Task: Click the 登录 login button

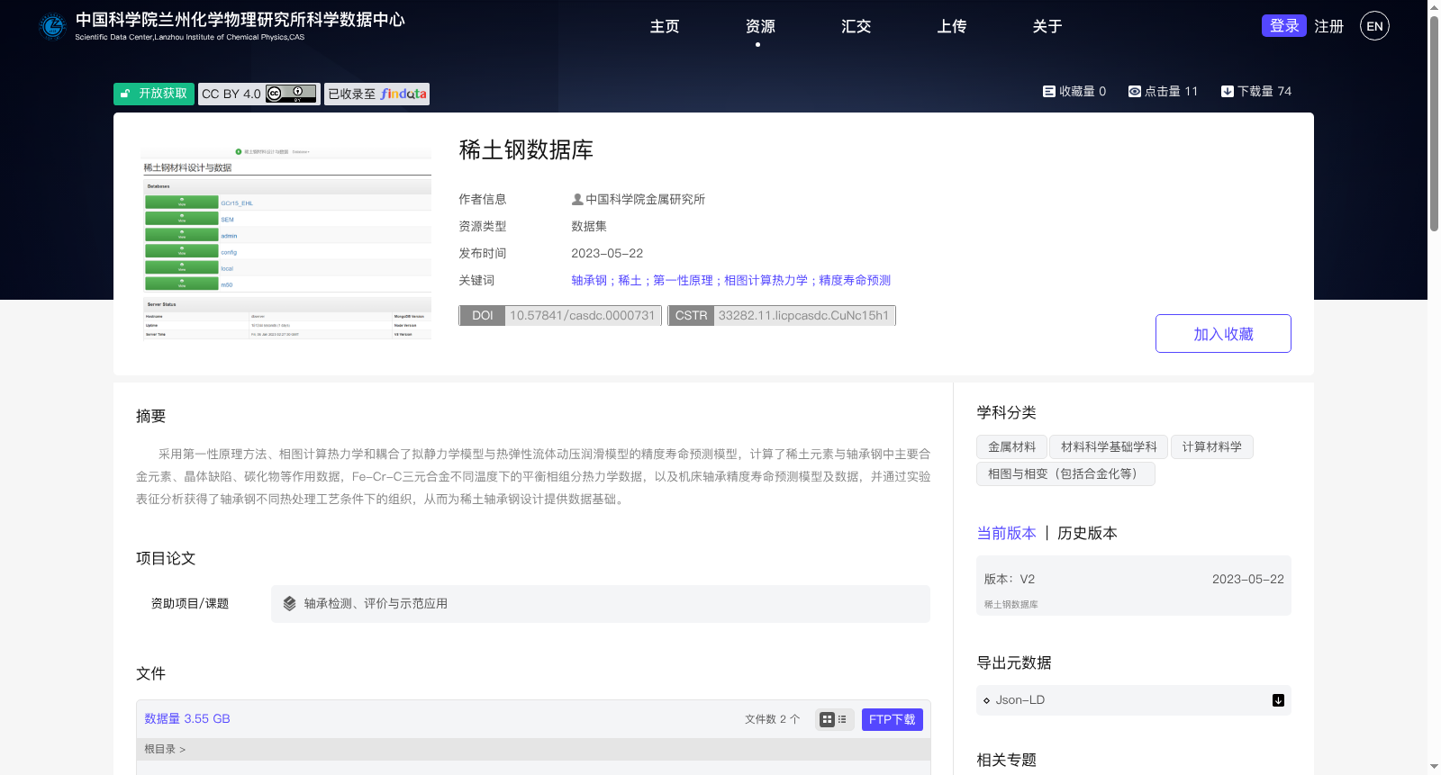Action: [1283, 26]
